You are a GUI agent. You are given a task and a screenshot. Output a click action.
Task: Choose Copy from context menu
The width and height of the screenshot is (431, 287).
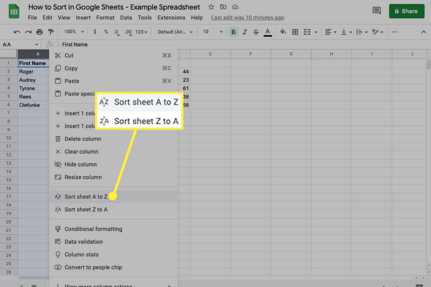tap(113, 68)
